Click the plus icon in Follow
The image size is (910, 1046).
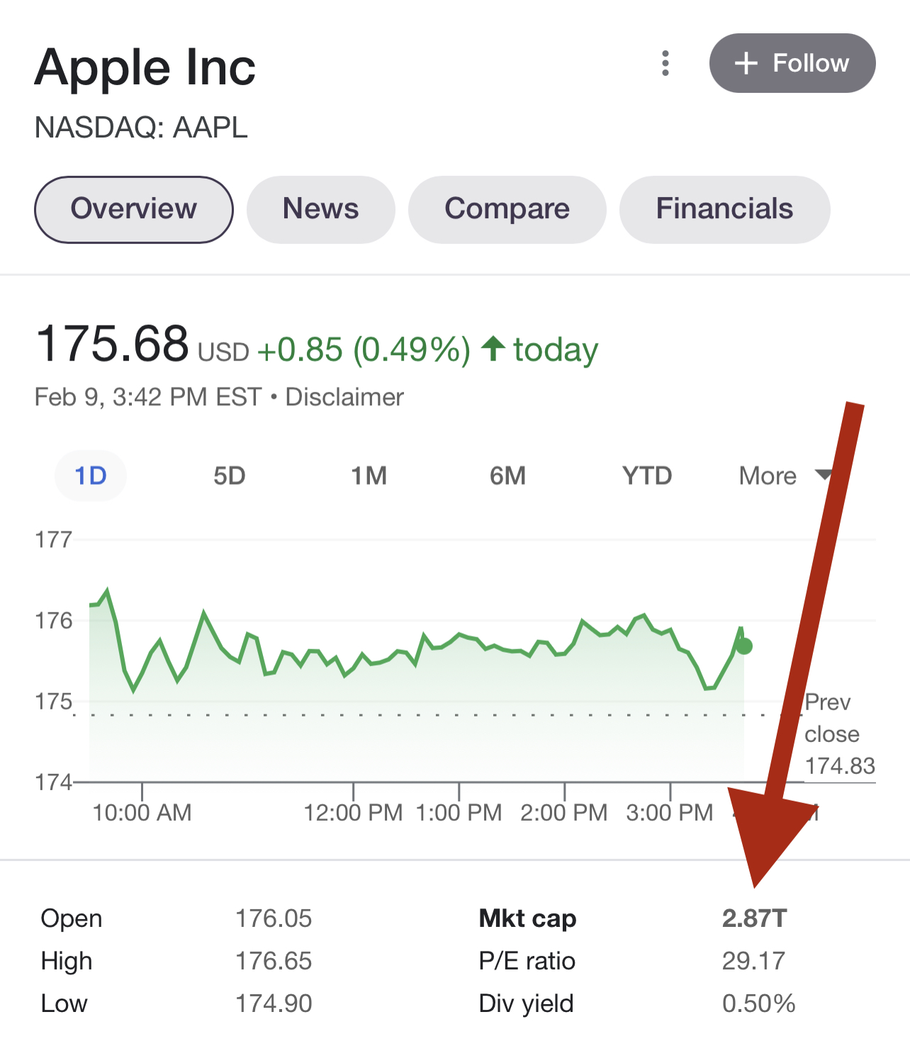pos(746,63)
